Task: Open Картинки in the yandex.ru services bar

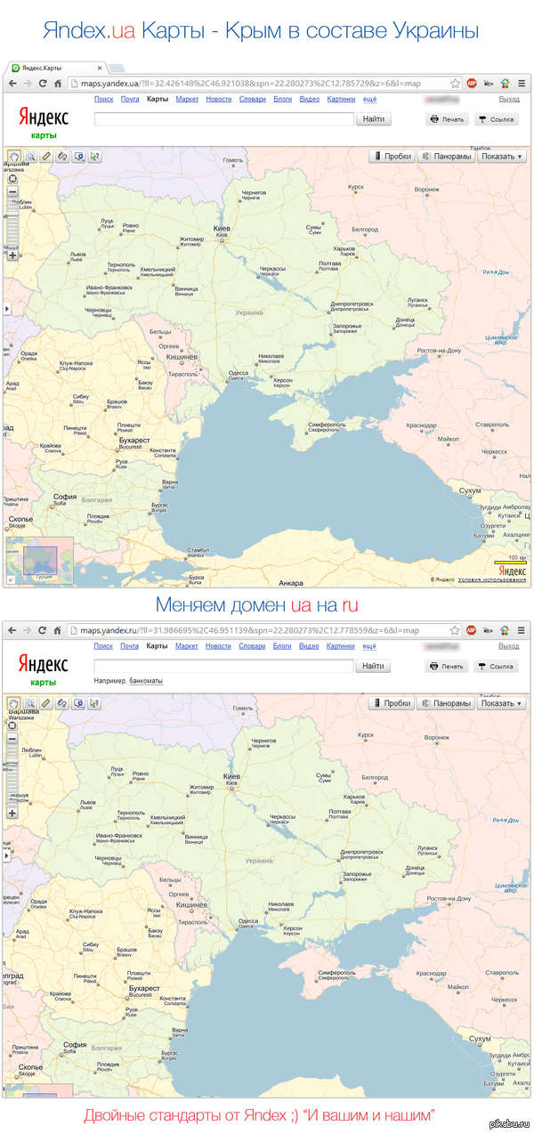Action: coord(341,646)
